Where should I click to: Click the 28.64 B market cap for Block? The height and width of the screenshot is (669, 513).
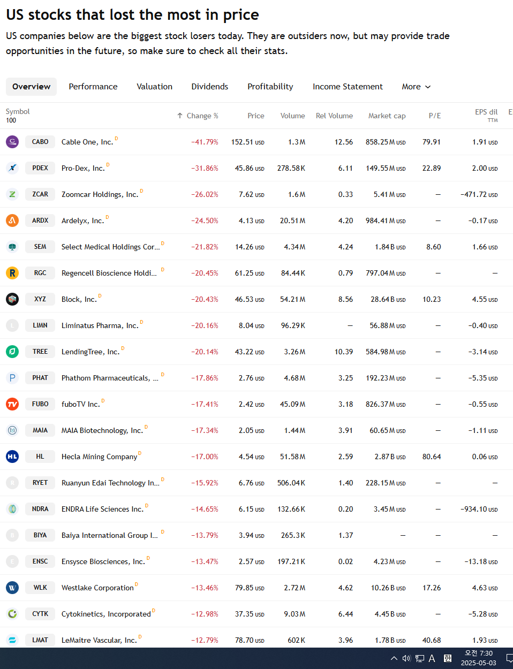point(388,299)
